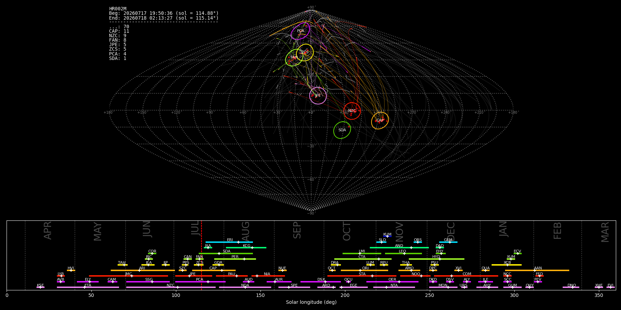621x310 pixels.
Task: Select the STA red shower bar
Action: click(x=362, y=276)
